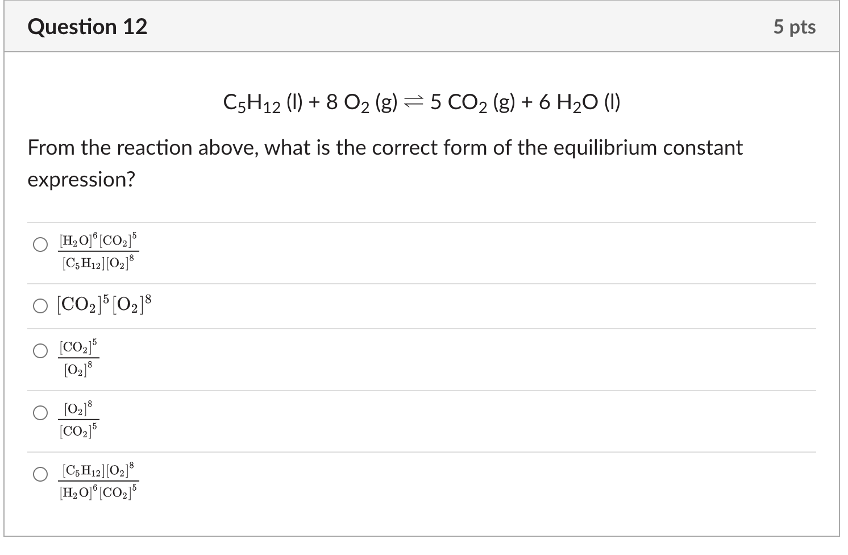Click the Question 12 heading
Screen dimensions: 848x555
(x=88, y=27)
